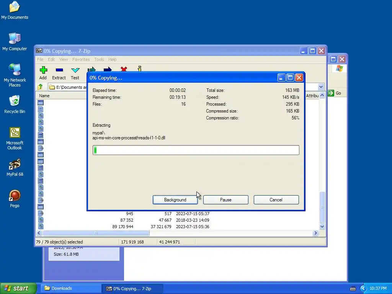Open the View menu in 7-Zip

[x=64, y=59]
